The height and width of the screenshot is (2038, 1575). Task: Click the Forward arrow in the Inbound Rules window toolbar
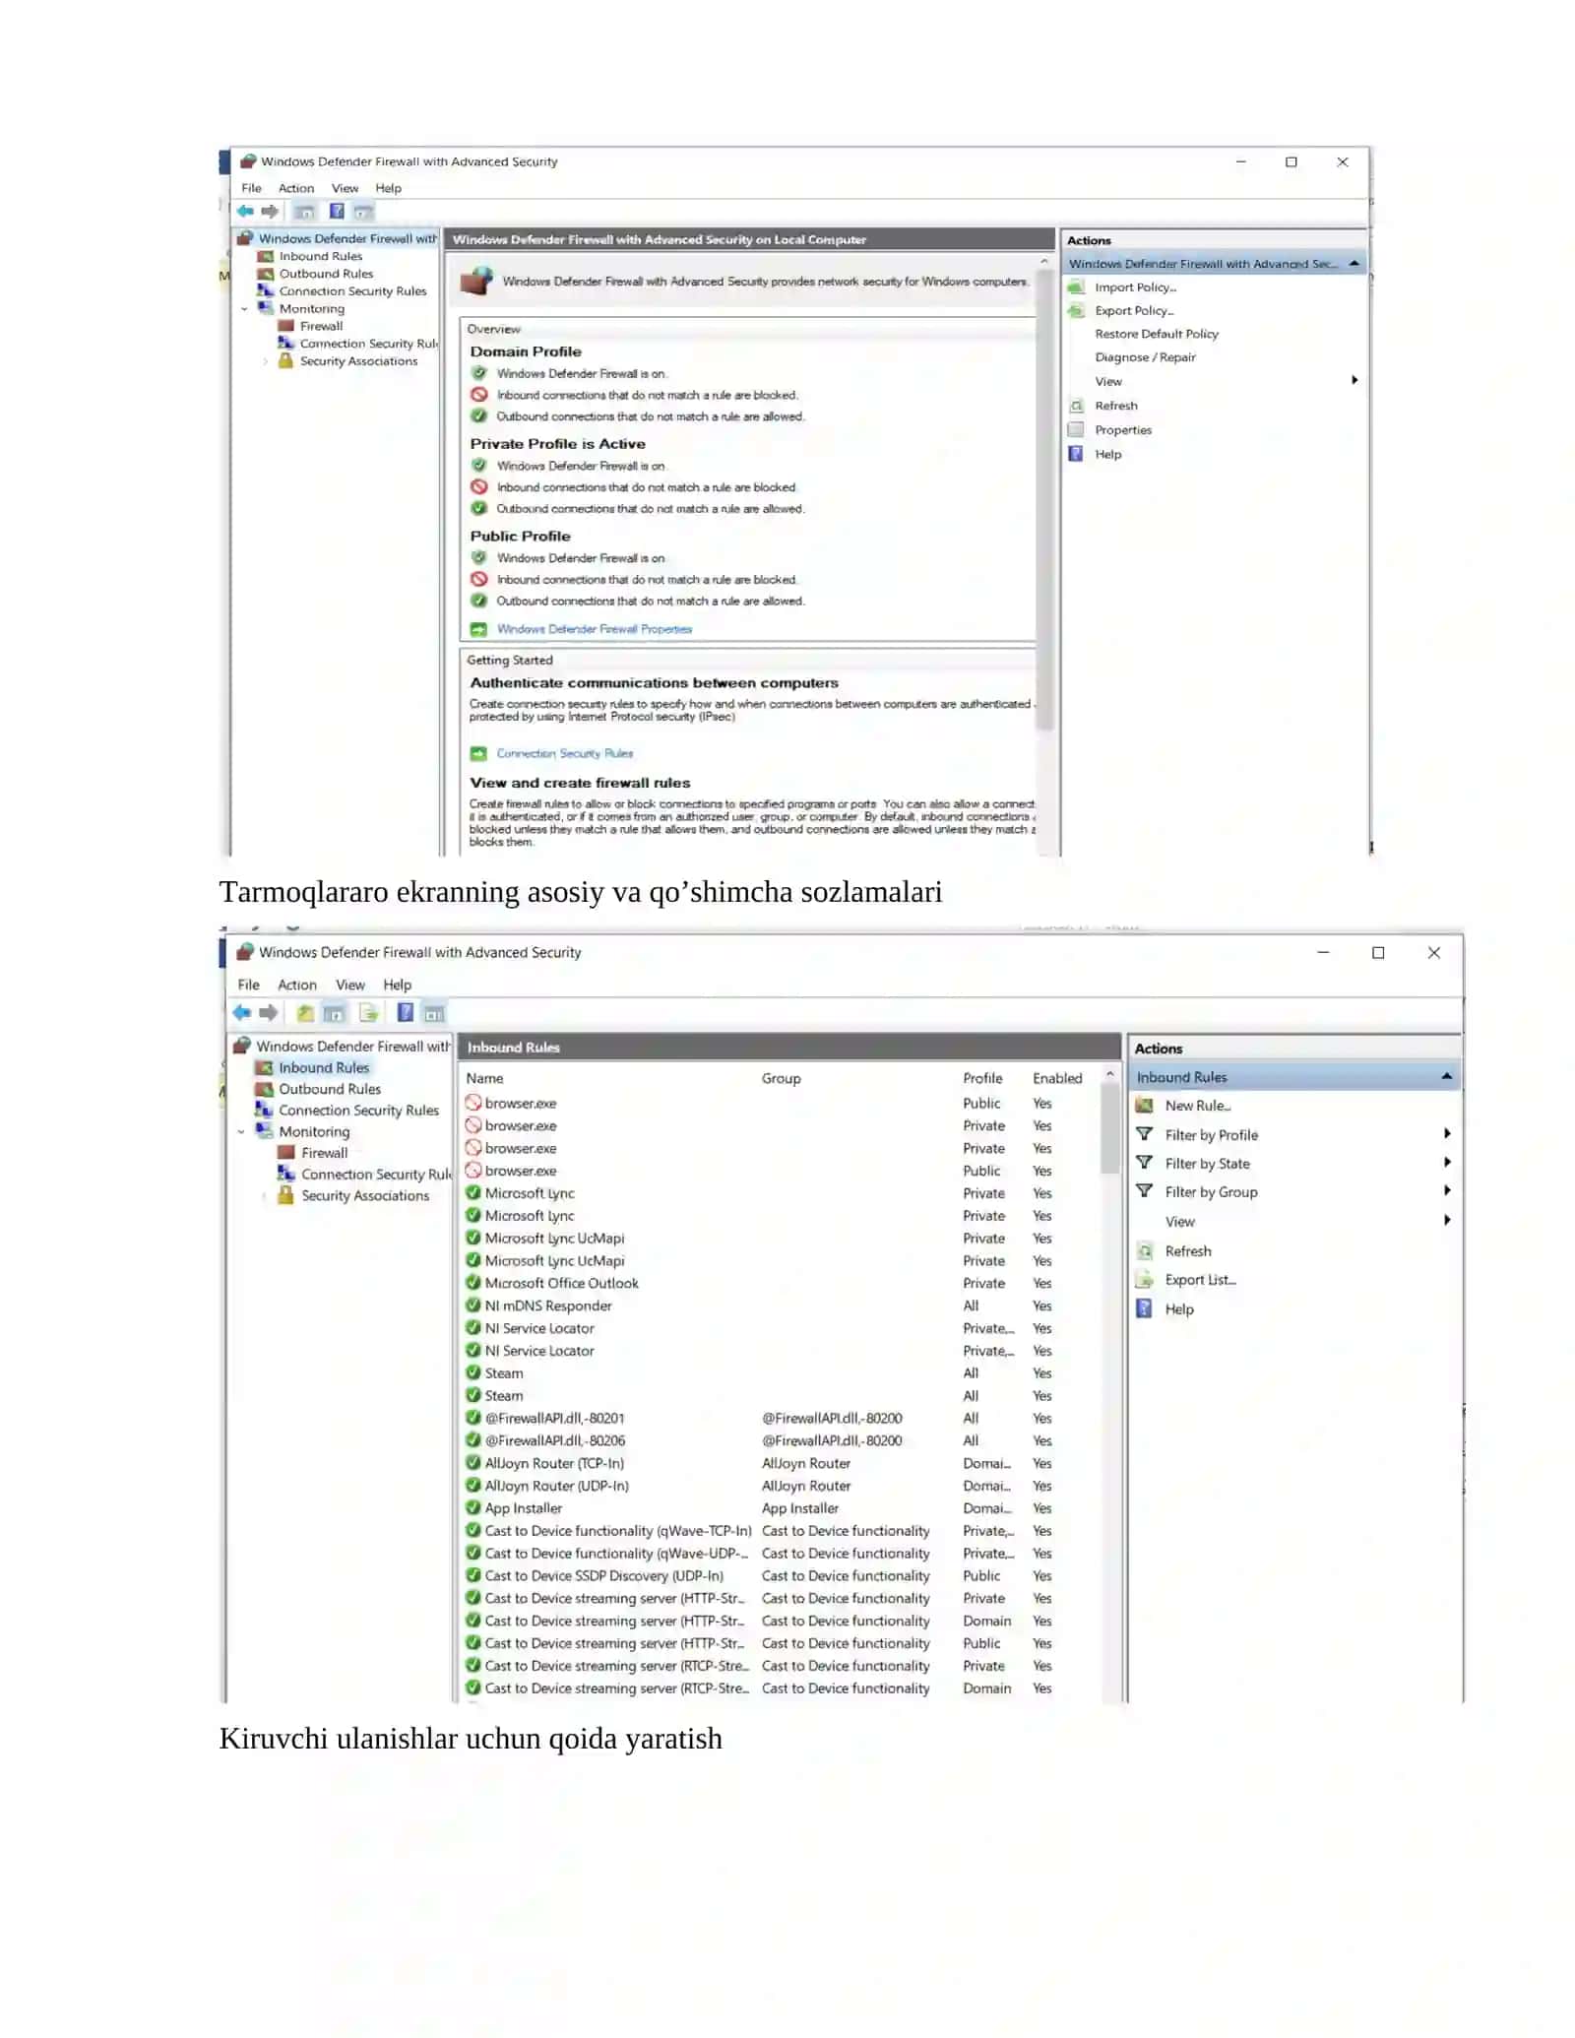(268, 1012)
